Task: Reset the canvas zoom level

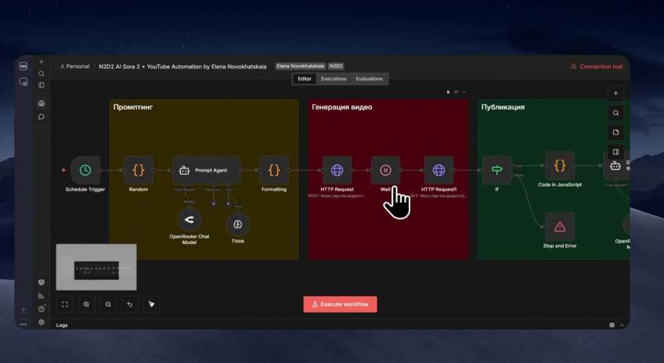Action: click(x=129, y=304)
